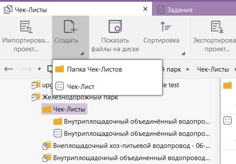Select the Чек-Листы tab title

[x=31, y=10]
